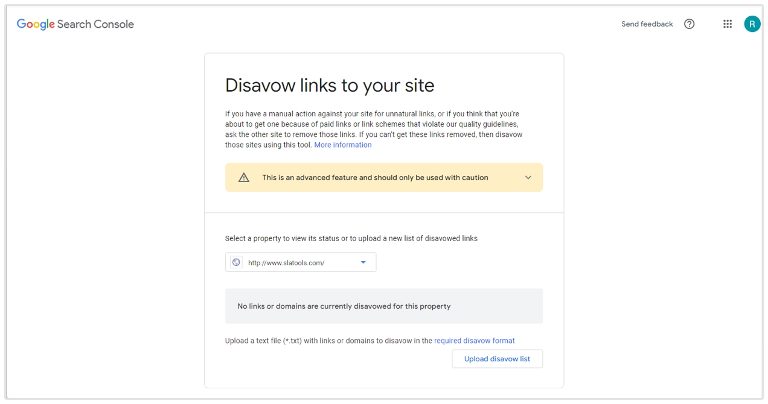The image size is (768, 404).
Task: Click the Disavow links to your site heading
Action: coord(330,85)
